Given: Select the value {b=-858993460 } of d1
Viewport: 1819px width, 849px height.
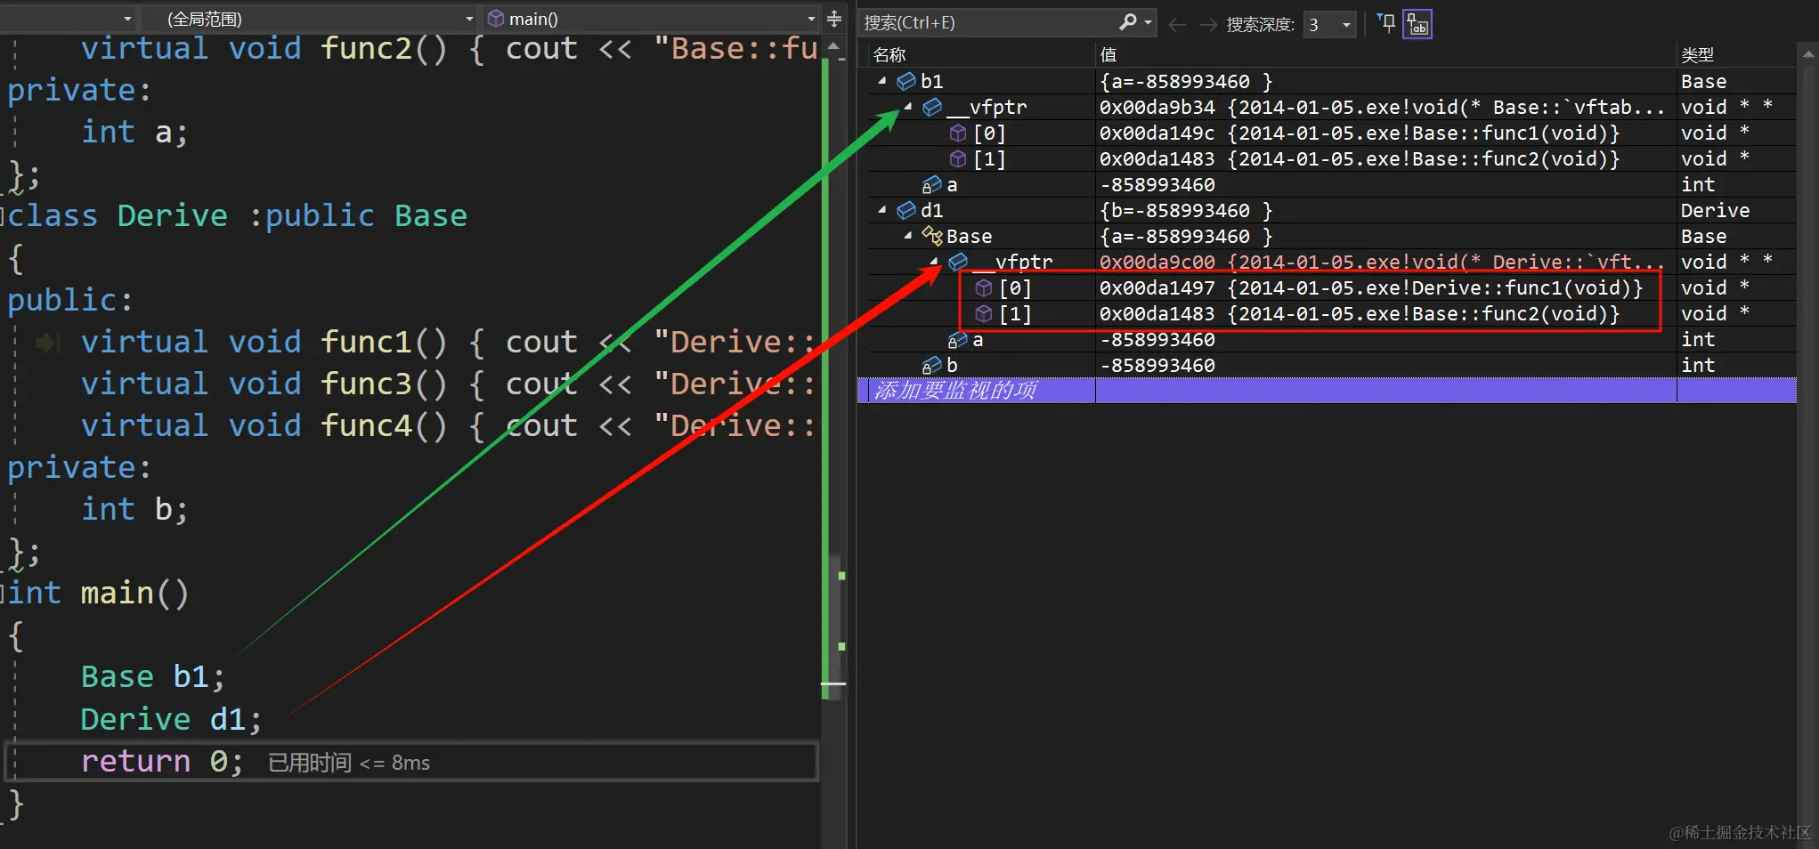Looking at the screenshot, I should pyautogui.click(x=1186, y=210).
